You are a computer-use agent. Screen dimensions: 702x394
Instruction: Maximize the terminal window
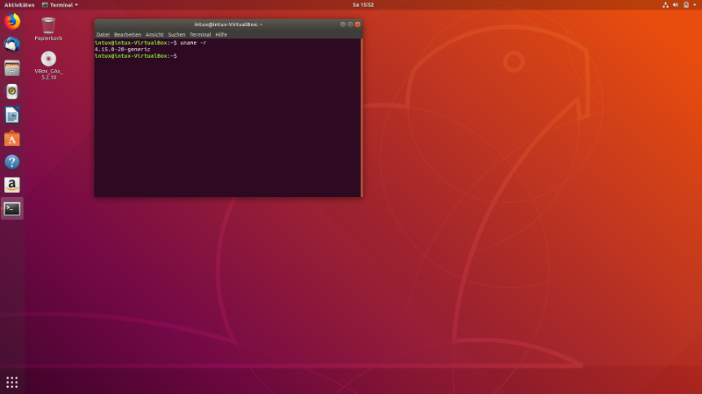point(350,25)
